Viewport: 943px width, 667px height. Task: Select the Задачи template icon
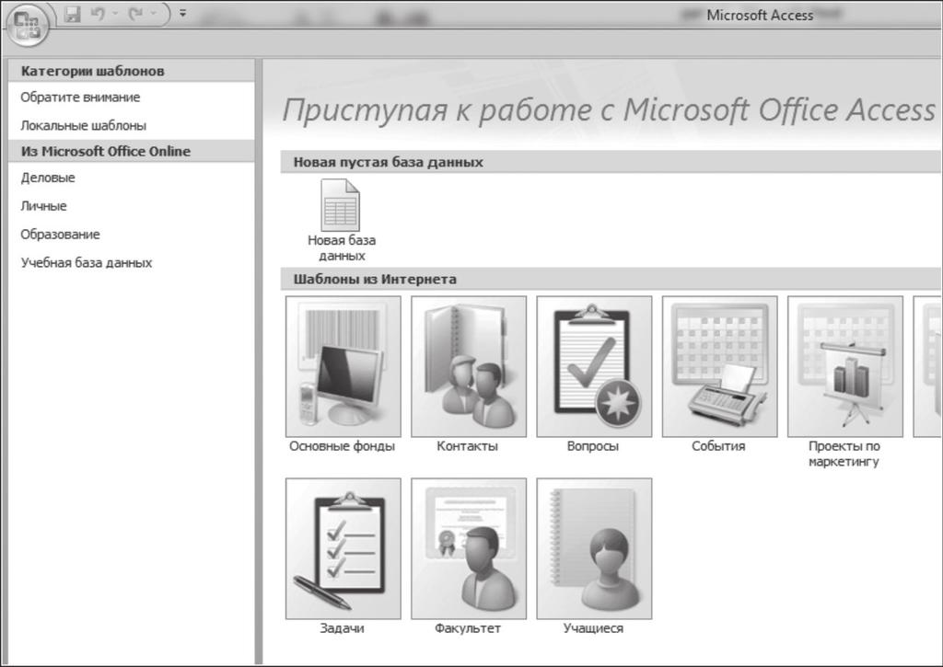pyautogui.click(x=343, y=548)
